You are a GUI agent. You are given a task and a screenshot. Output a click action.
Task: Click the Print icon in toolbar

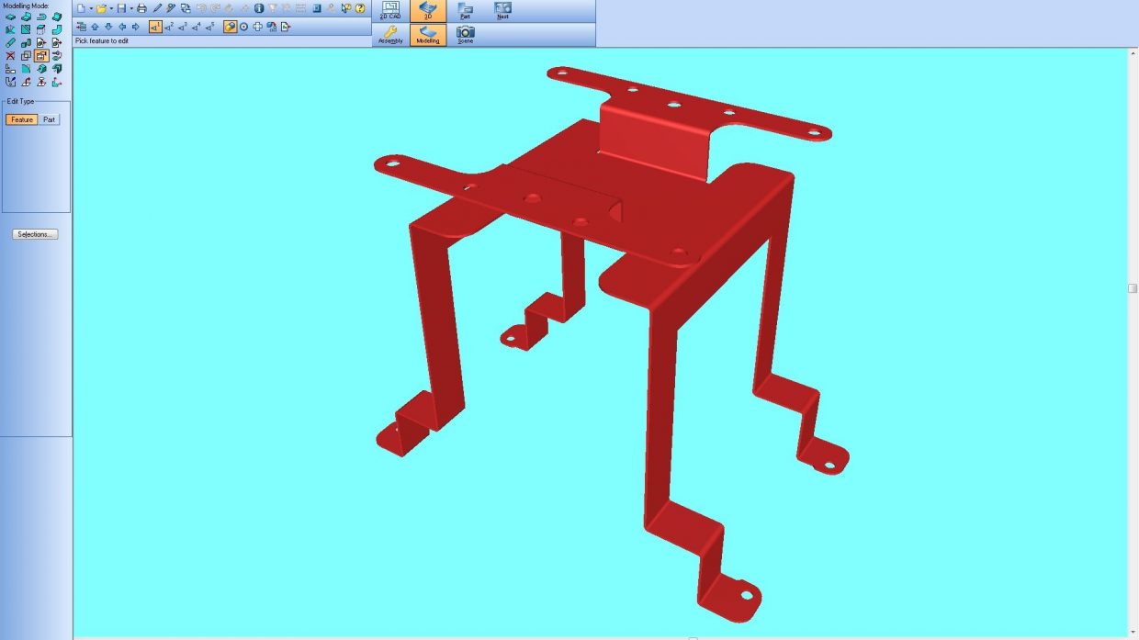pos(141,8)
